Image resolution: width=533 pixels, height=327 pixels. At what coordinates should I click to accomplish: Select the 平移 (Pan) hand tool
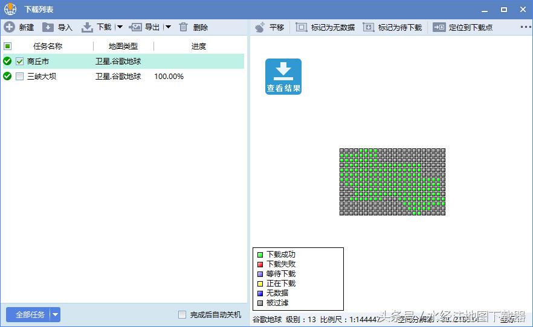[x=260, y=27]
